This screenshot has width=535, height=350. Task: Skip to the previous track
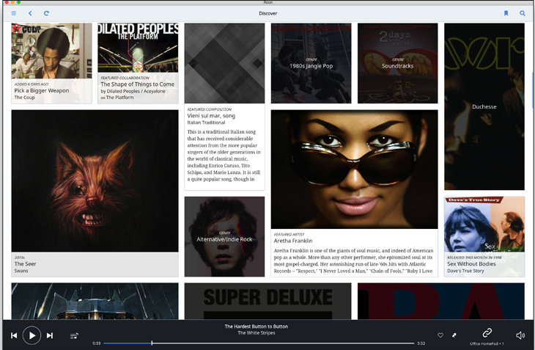[14, 335]
